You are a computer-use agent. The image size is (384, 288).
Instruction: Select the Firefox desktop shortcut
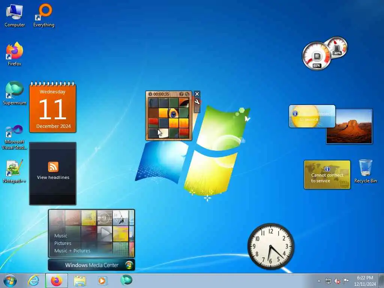[x=15, y=54]
